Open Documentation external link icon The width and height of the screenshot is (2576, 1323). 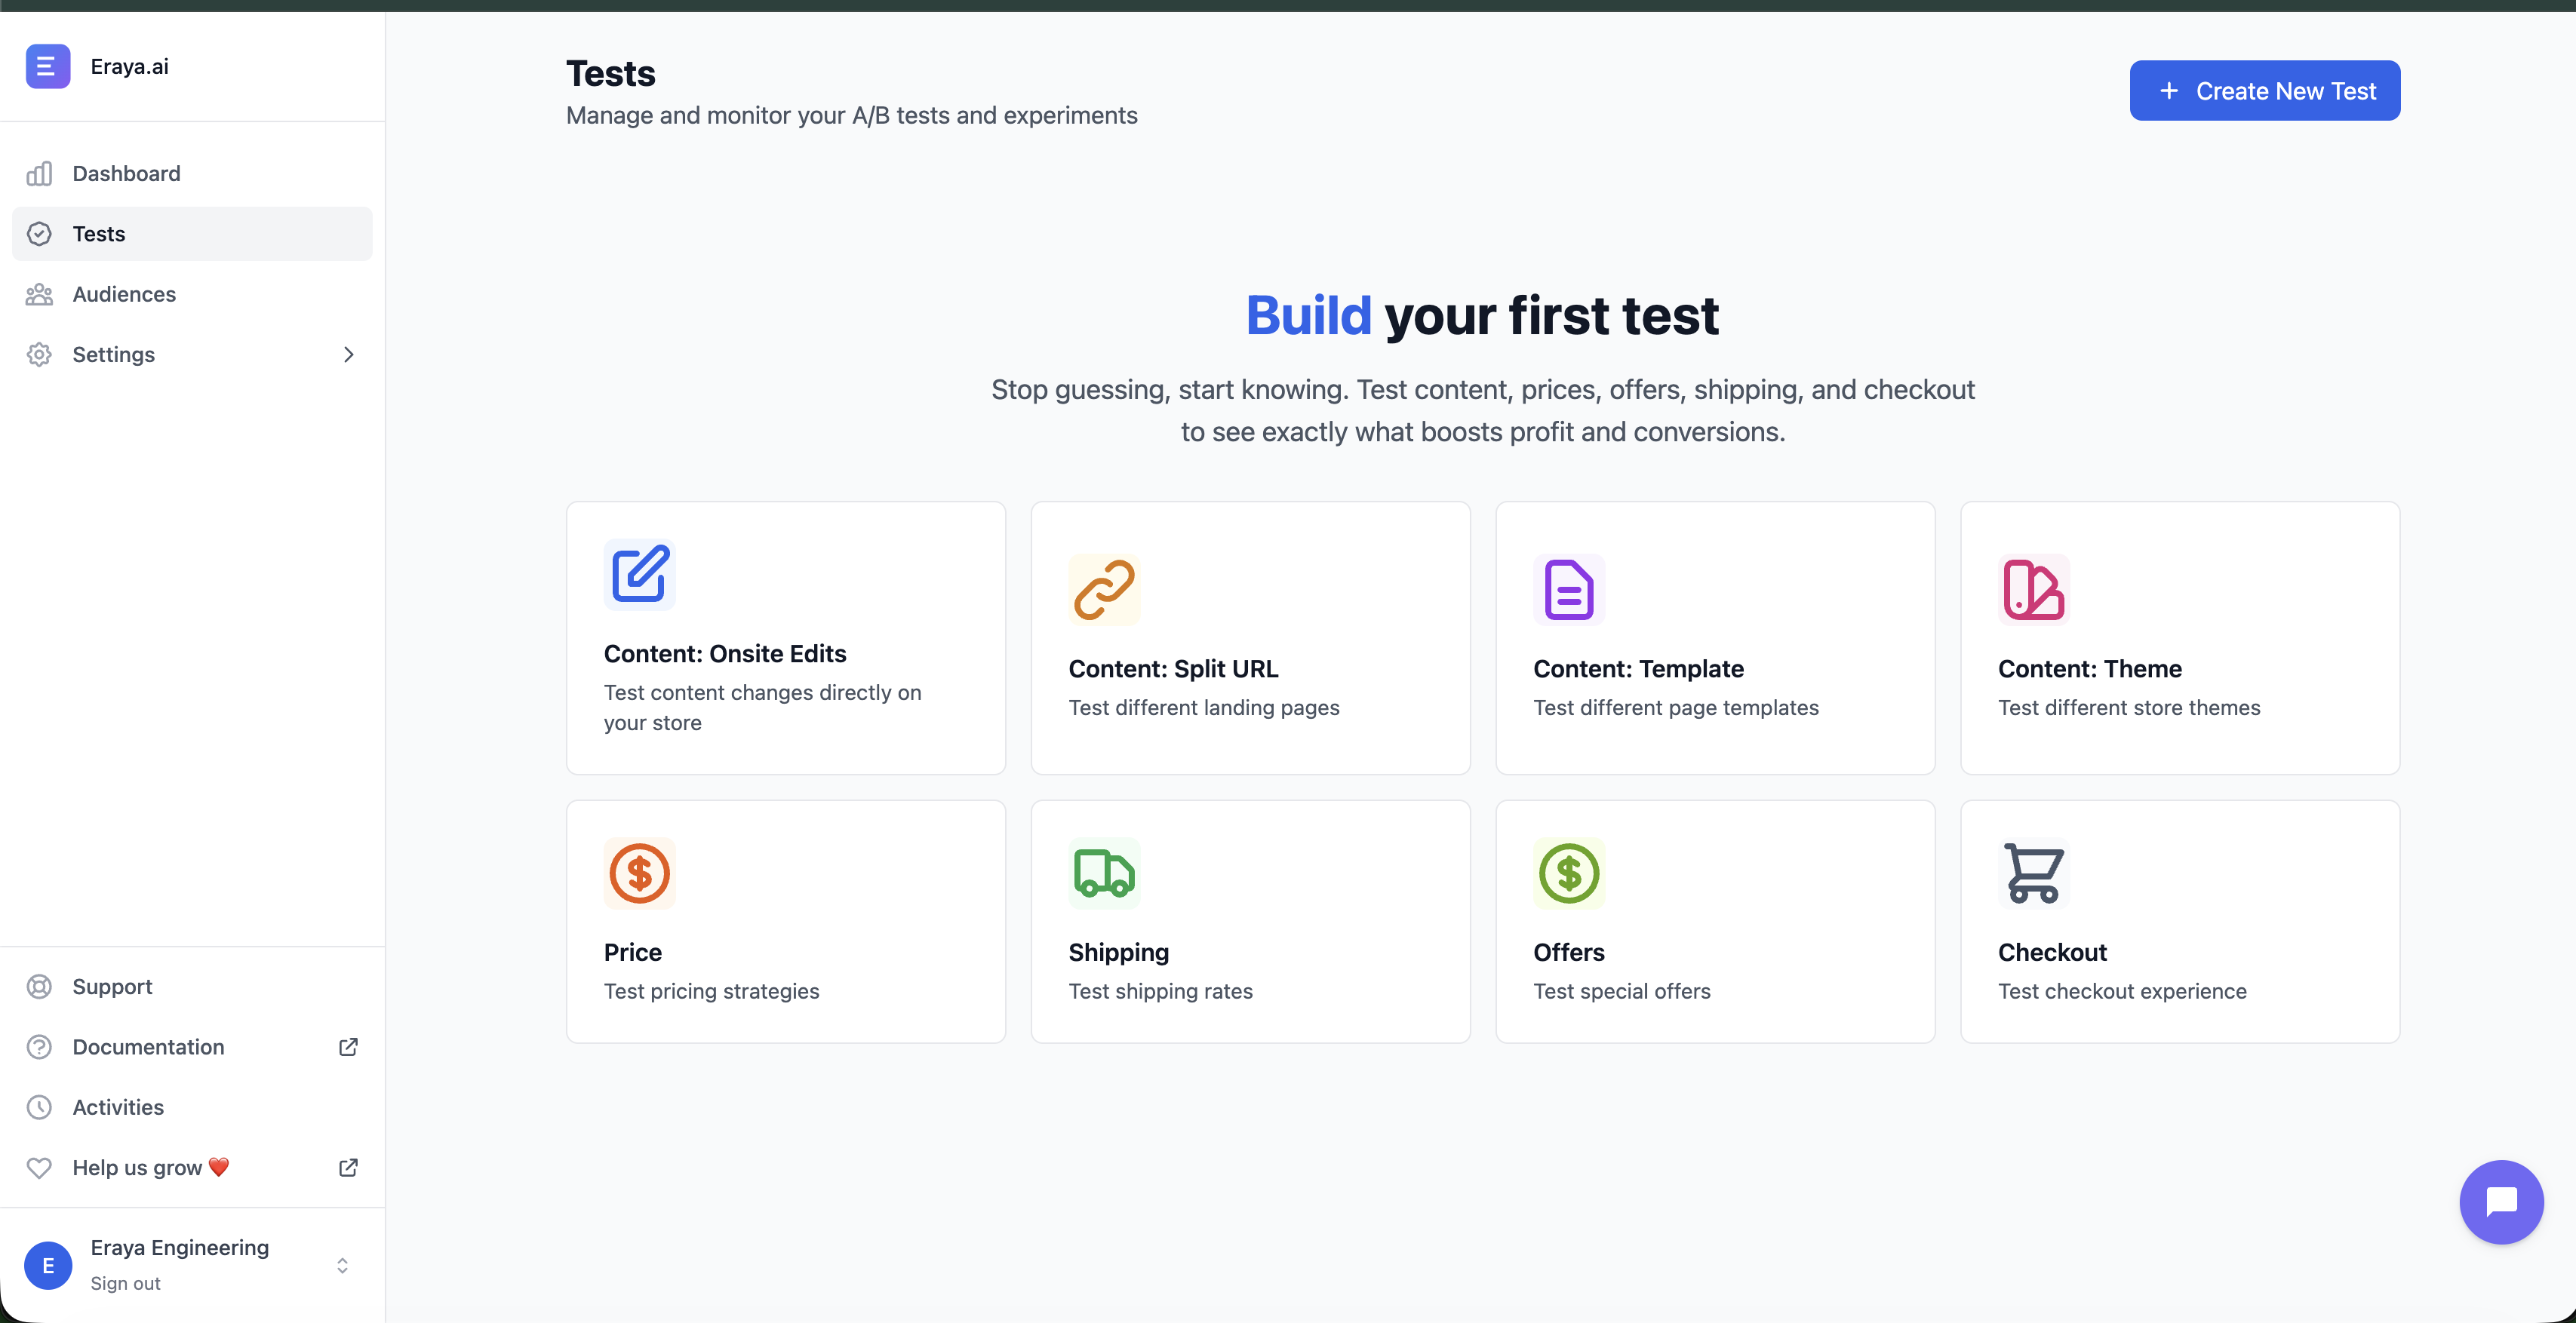click(x=348, y=1046)
